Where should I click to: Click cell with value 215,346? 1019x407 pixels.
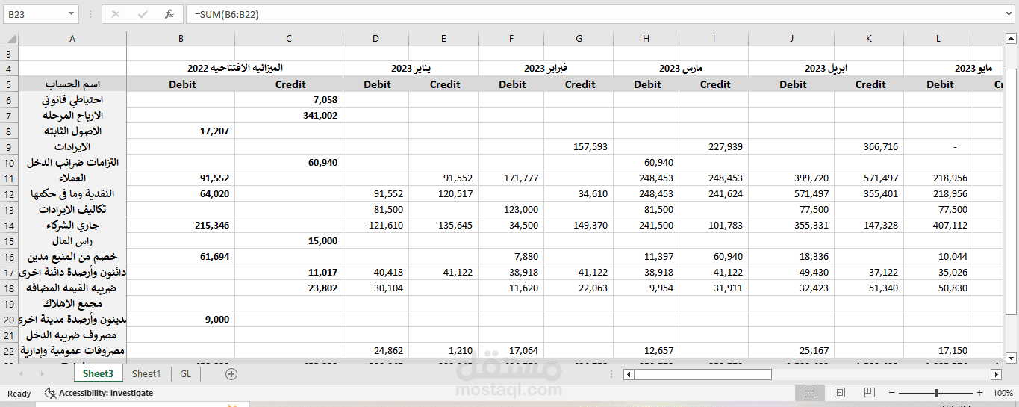tap(181, 225)
